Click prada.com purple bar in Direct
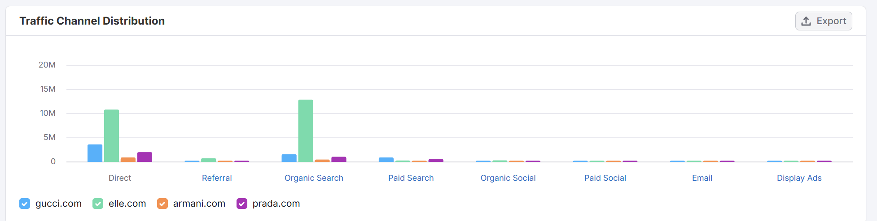This screenshot has height=221, width=877. tap(145, 157)
